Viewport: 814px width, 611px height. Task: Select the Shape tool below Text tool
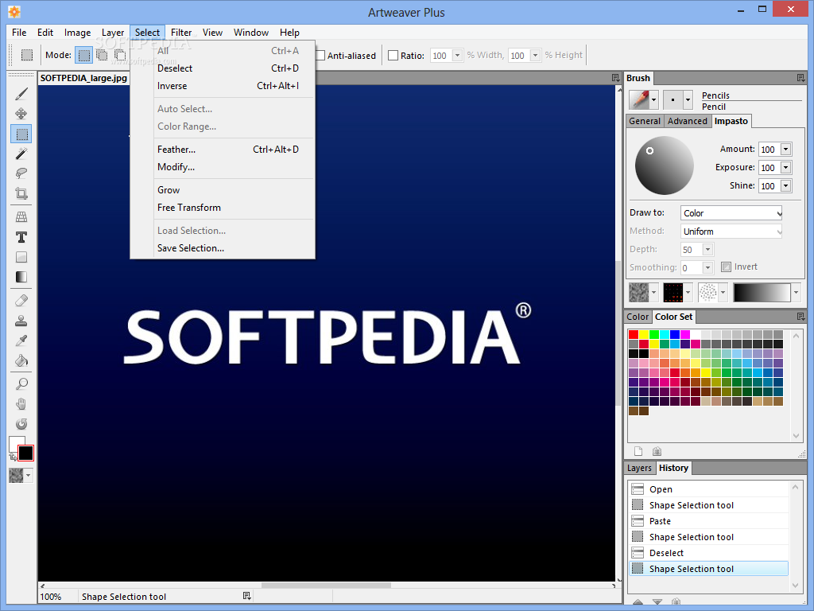point(21,257)
